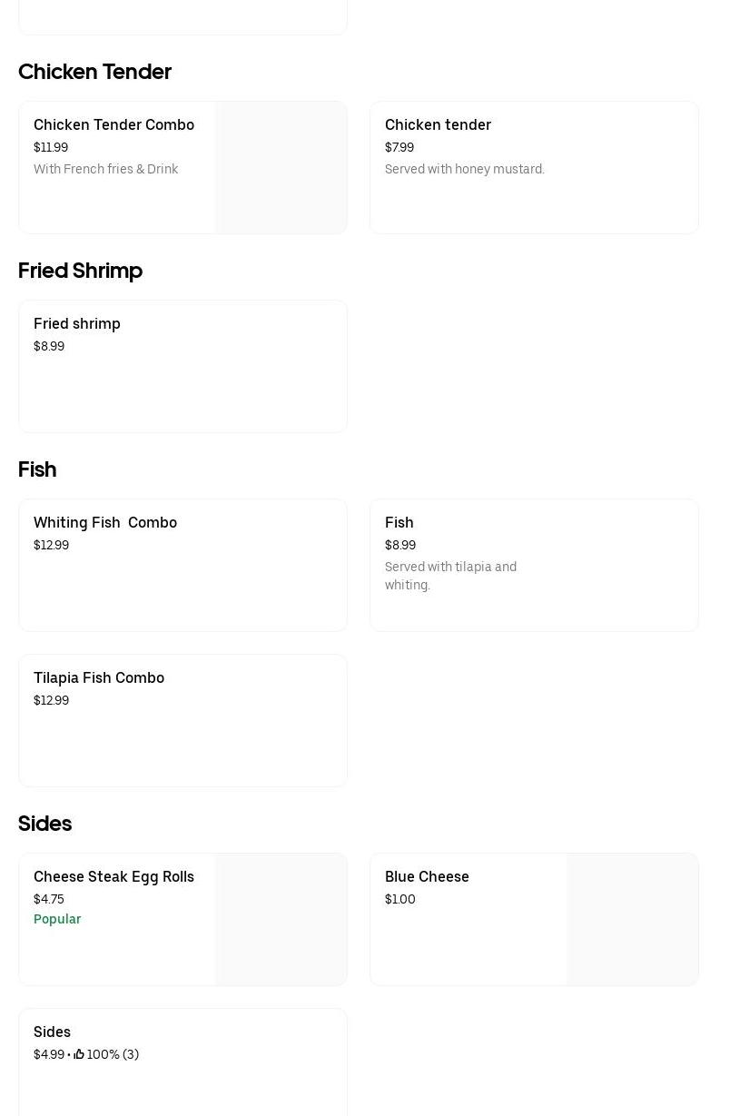Click the 'Served with honey mustard' description
Viewport: 730px width, 1116px height.
464,169
